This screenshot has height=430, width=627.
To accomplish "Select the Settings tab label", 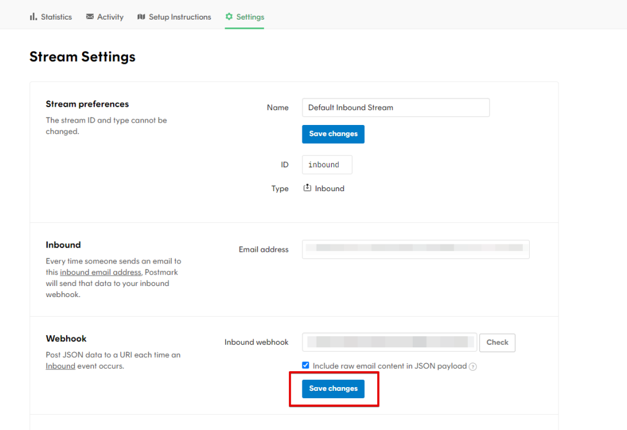I will (x=250, y=17).
